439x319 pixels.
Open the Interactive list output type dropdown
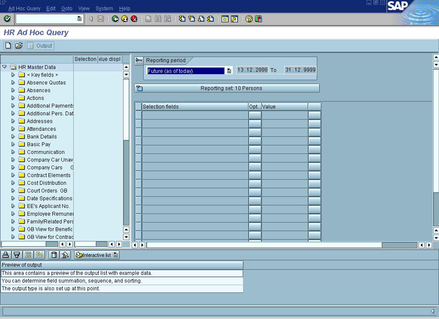tap(115, 255)
